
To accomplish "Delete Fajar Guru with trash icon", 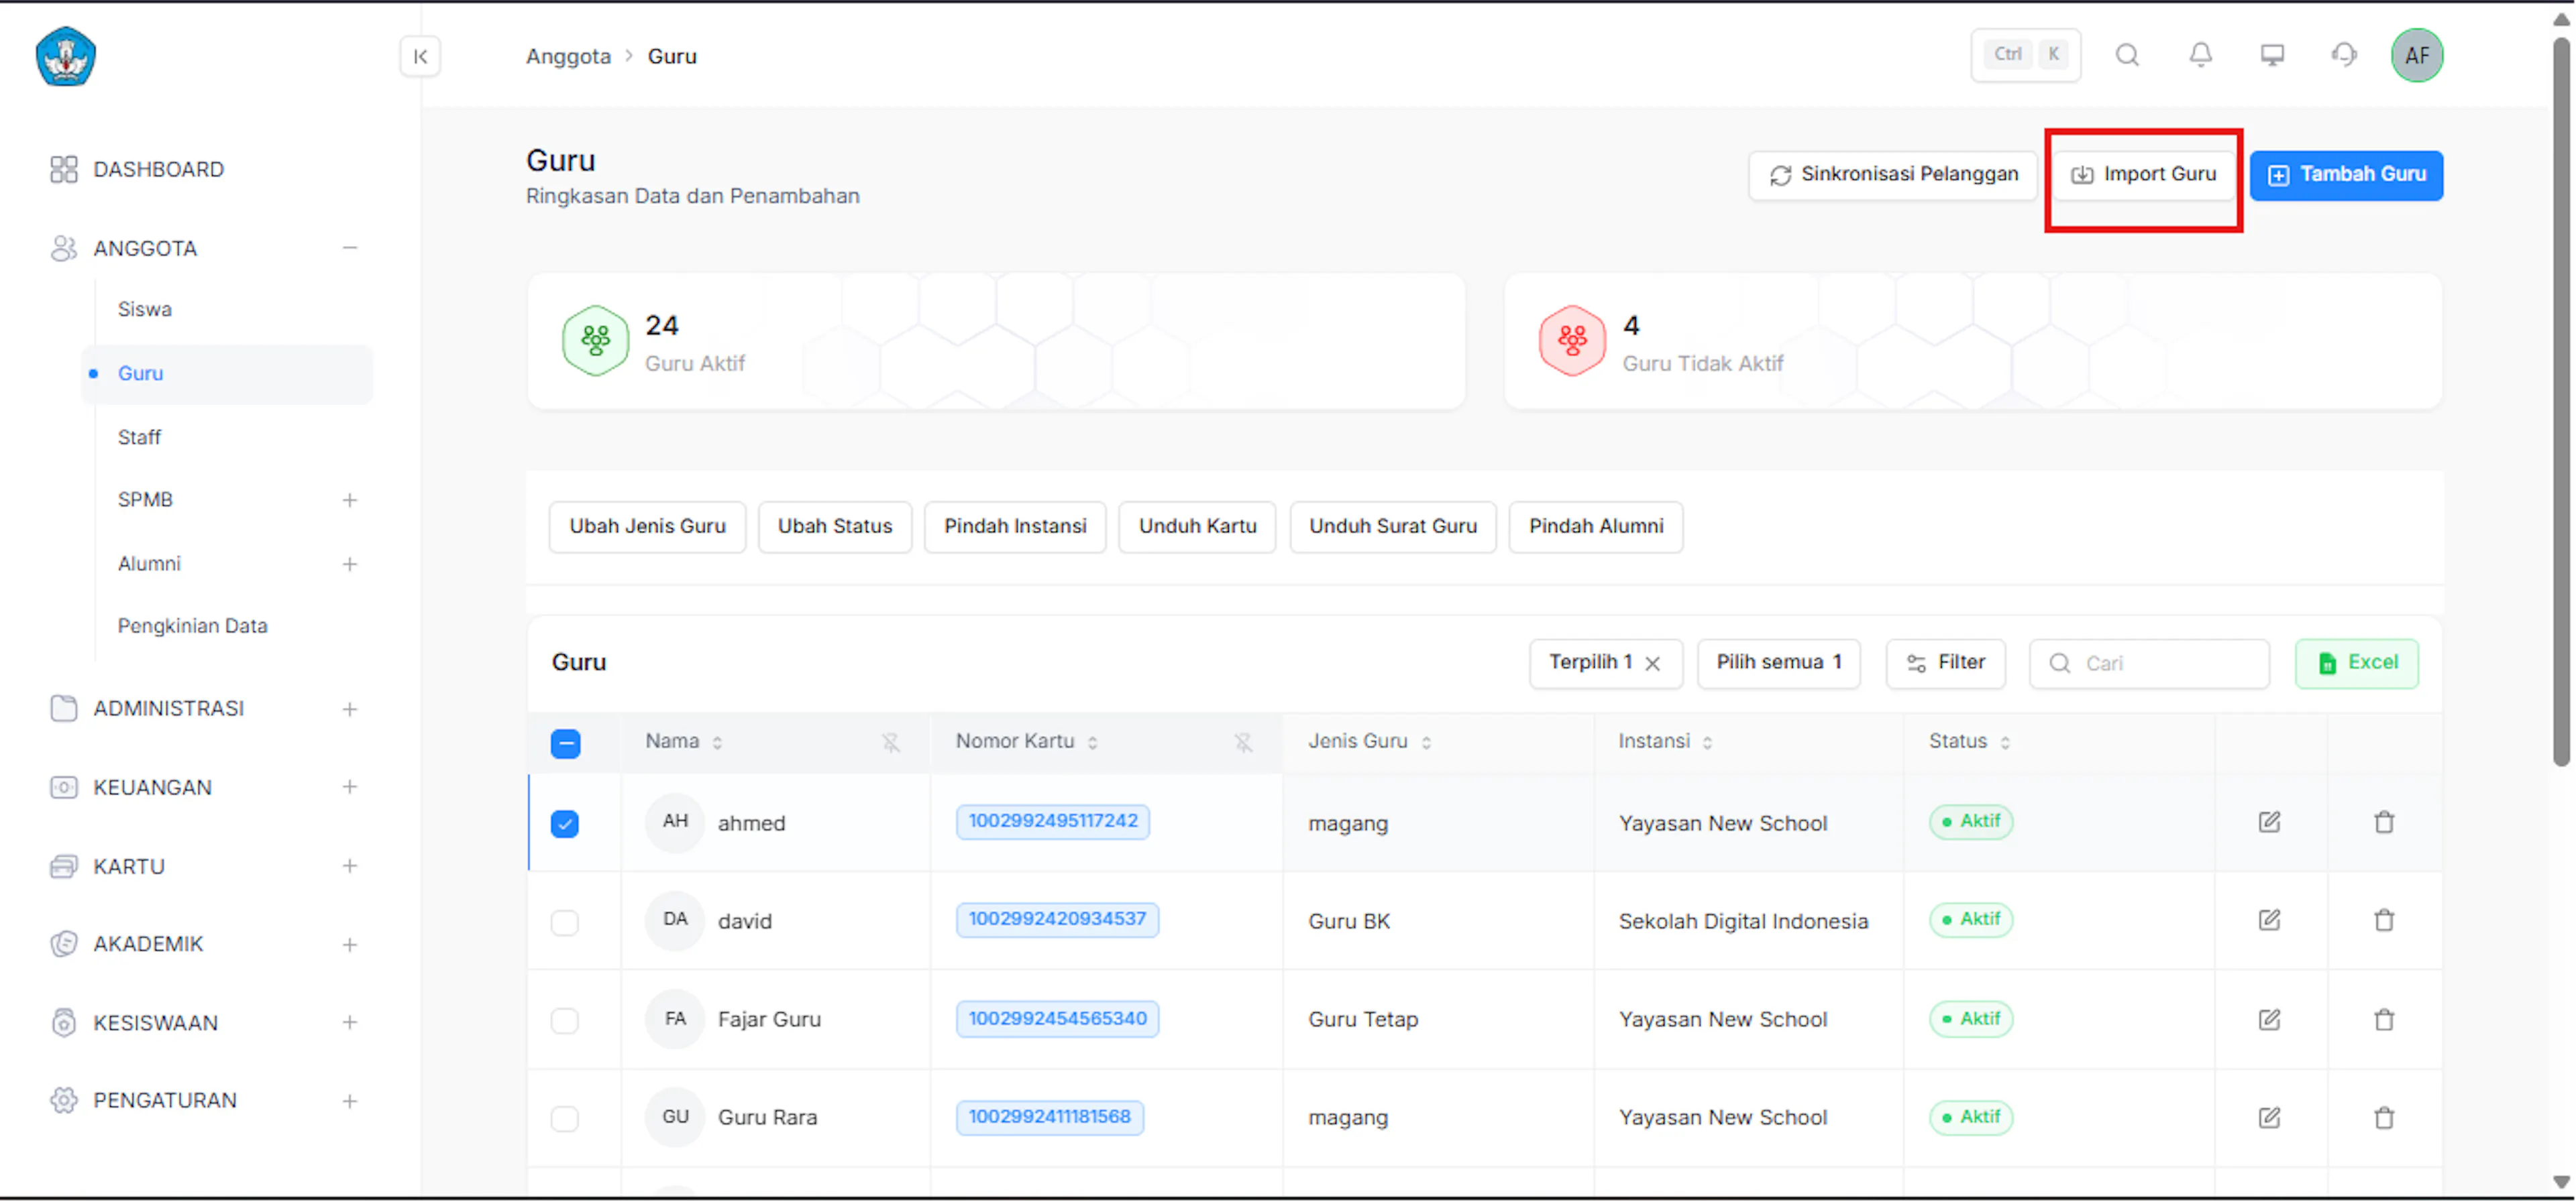I will click(x=2384, y=1020).
